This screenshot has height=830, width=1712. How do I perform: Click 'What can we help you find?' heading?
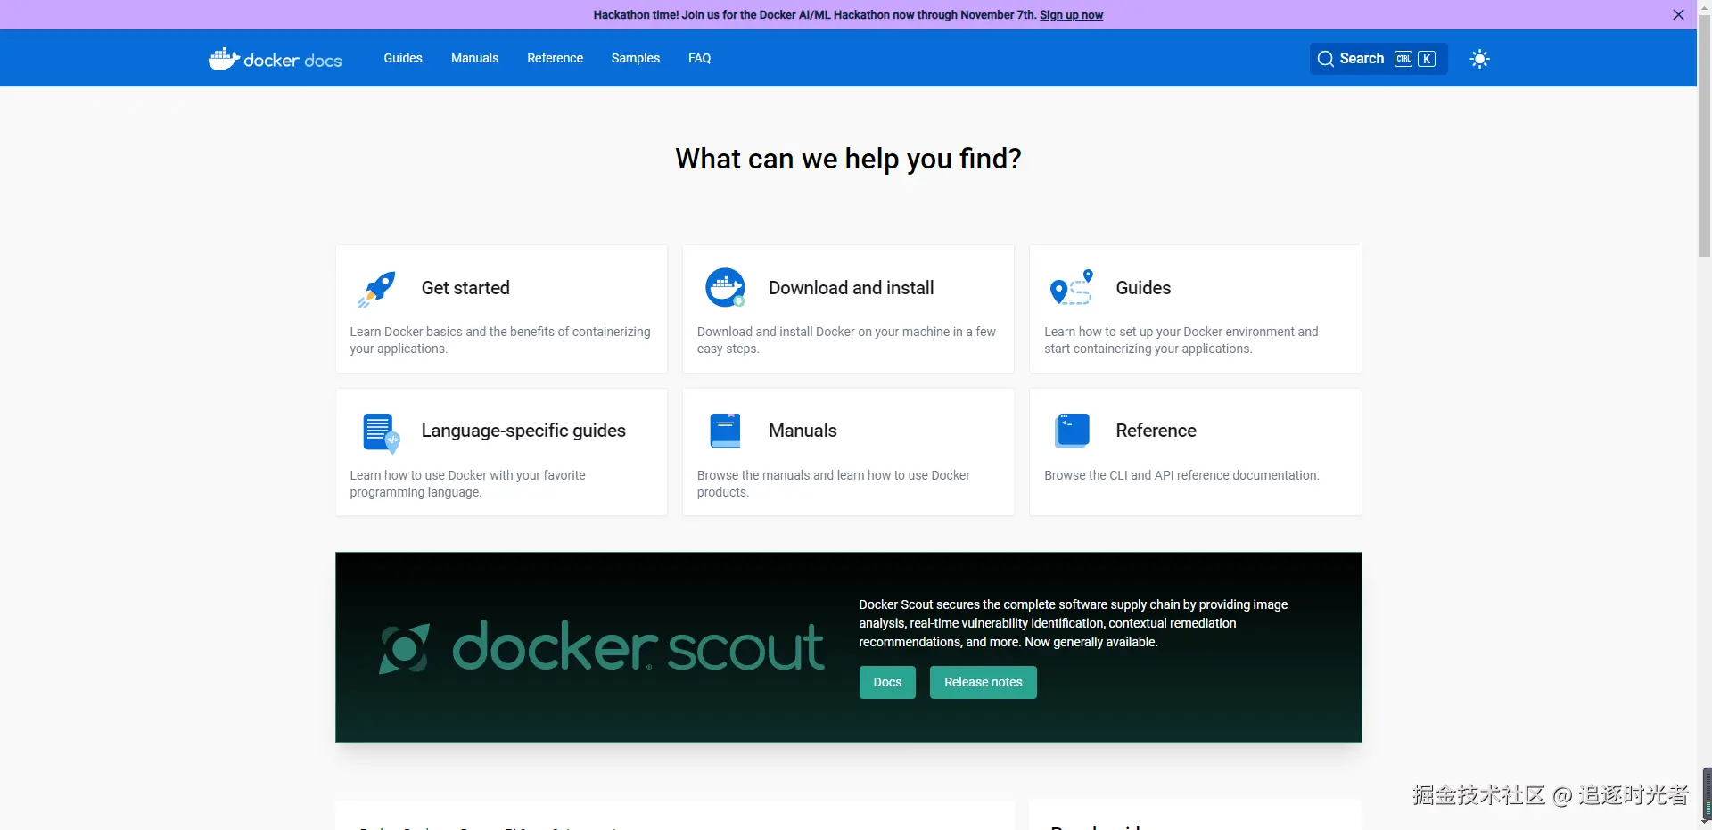(x=848, y=159)
